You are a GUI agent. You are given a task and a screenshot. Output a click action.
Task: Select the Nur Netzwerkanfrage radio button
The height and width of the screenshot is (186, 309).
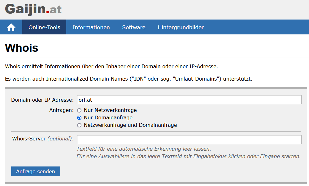coord(79,110)
